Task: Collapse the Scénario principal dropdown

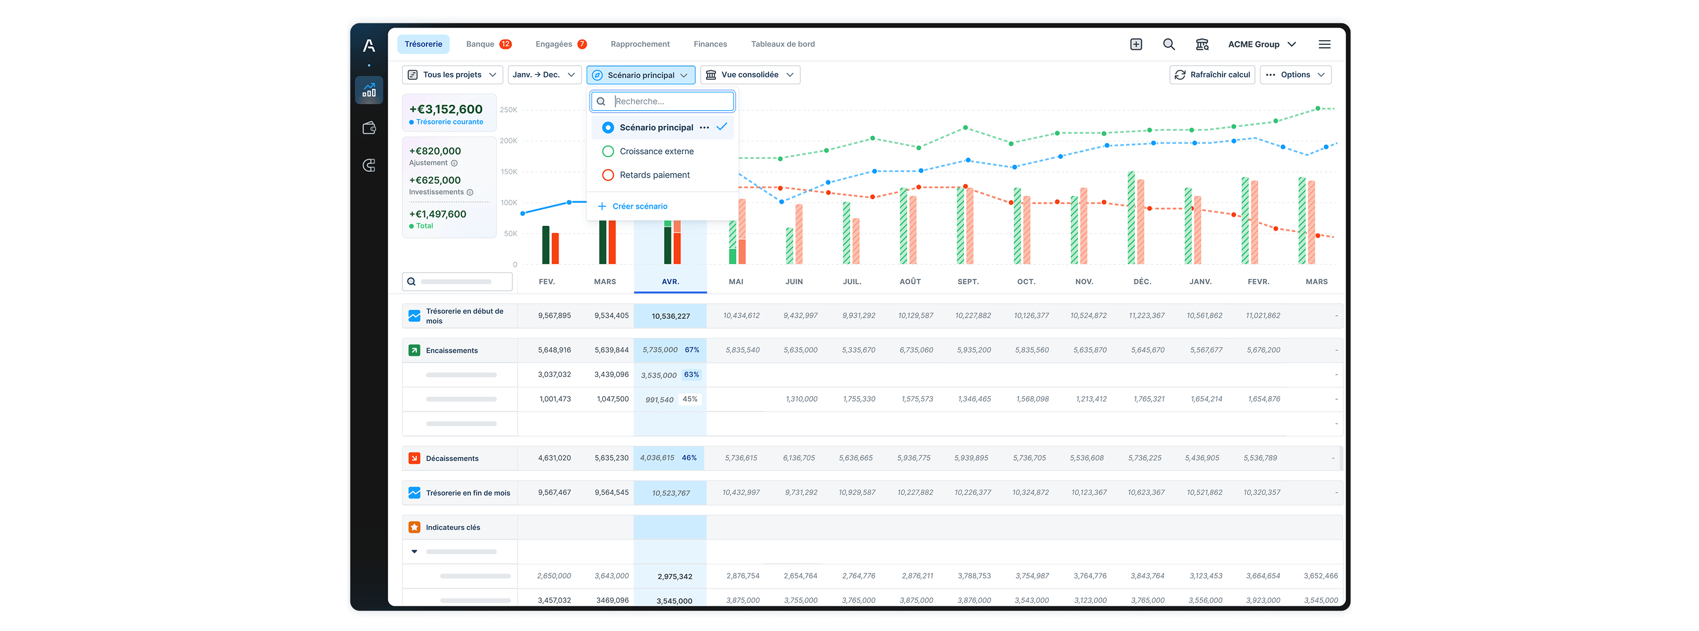Action: tap(640, 75)
